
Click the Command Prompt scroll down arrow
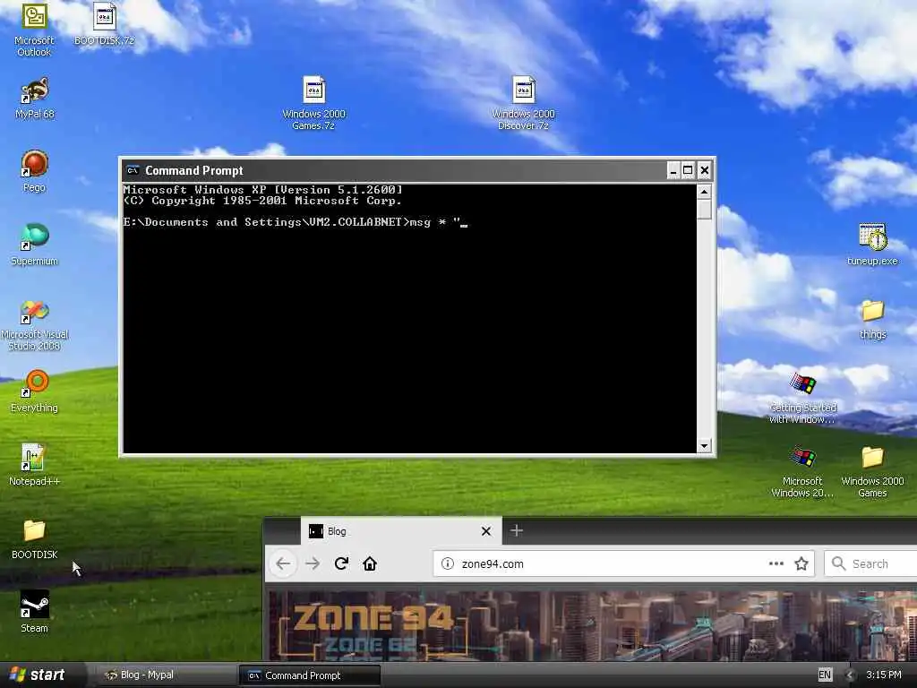point(704,446)
